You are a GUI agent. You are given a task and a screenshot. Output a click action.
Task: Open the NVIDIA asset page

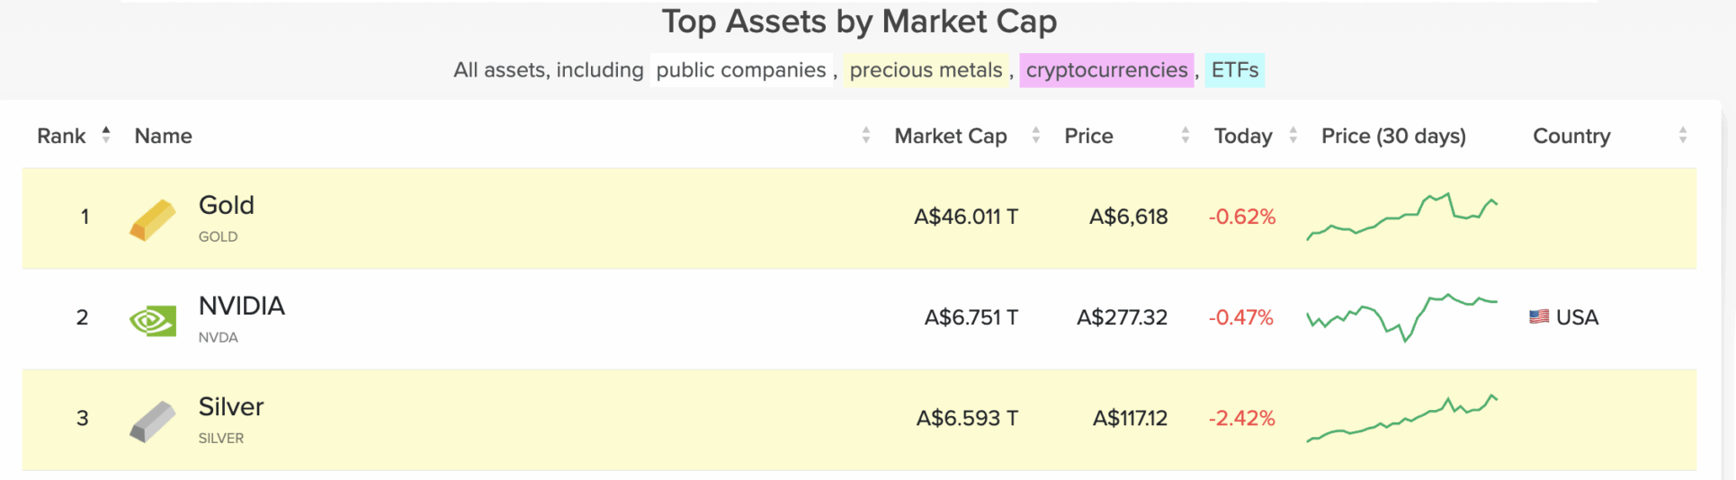tap(241, 307)
